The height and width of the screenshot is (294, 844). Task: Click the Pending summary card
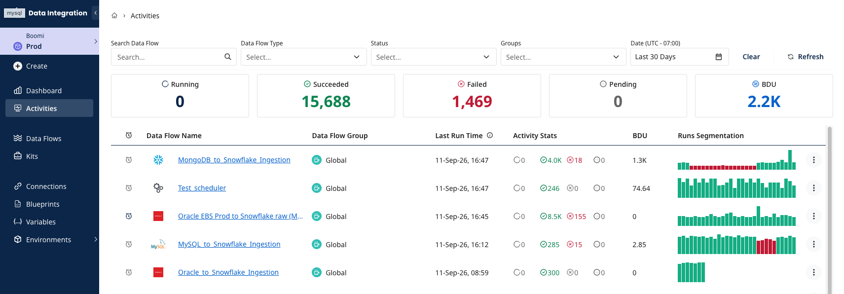pos(618,96)
